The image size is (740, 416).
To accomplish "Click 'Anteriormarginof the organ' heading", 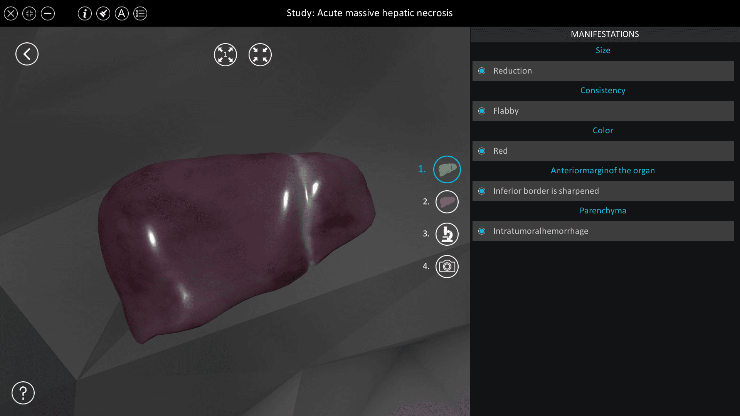I will point(603,171).
